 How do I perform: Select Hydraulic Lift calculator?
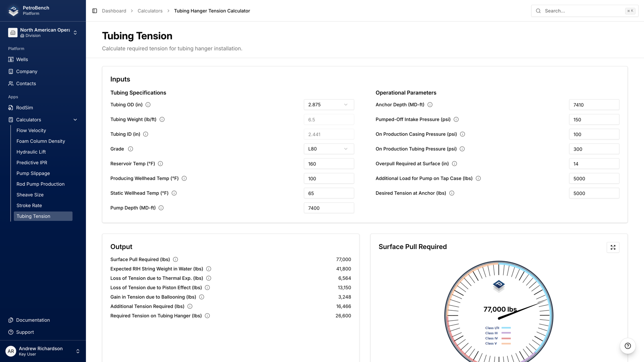click(x=31, y=152)
